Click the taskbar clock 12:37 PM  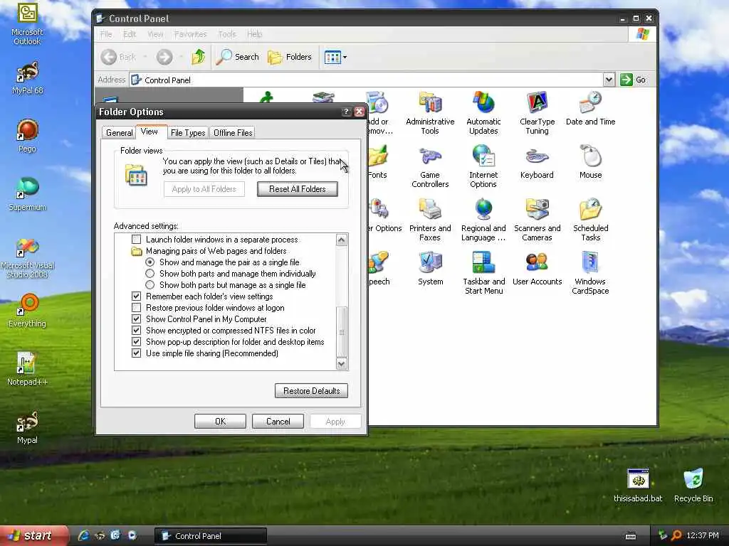pos(703,535)
